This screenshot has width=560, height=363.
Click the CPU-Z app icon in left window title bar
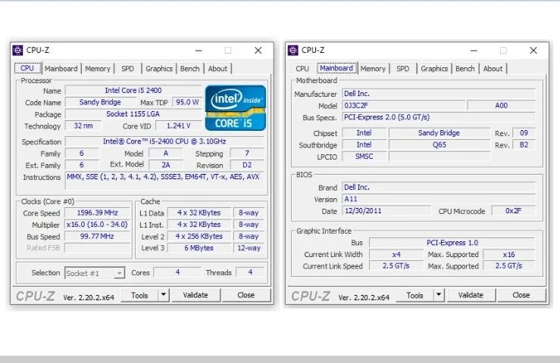point(17,50)
